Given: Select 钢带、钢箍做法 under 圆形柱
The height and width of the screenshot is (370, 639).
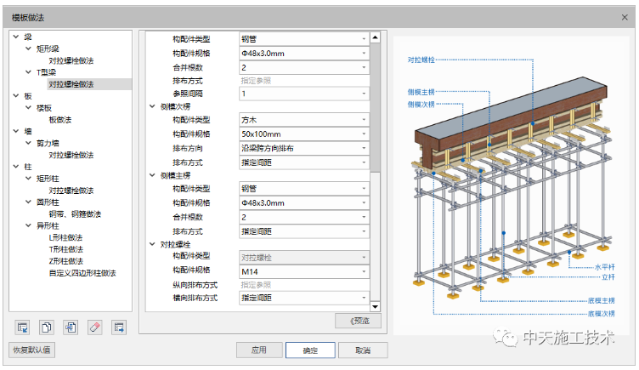Looking at the screenshot, I should [x=75, y=213].
